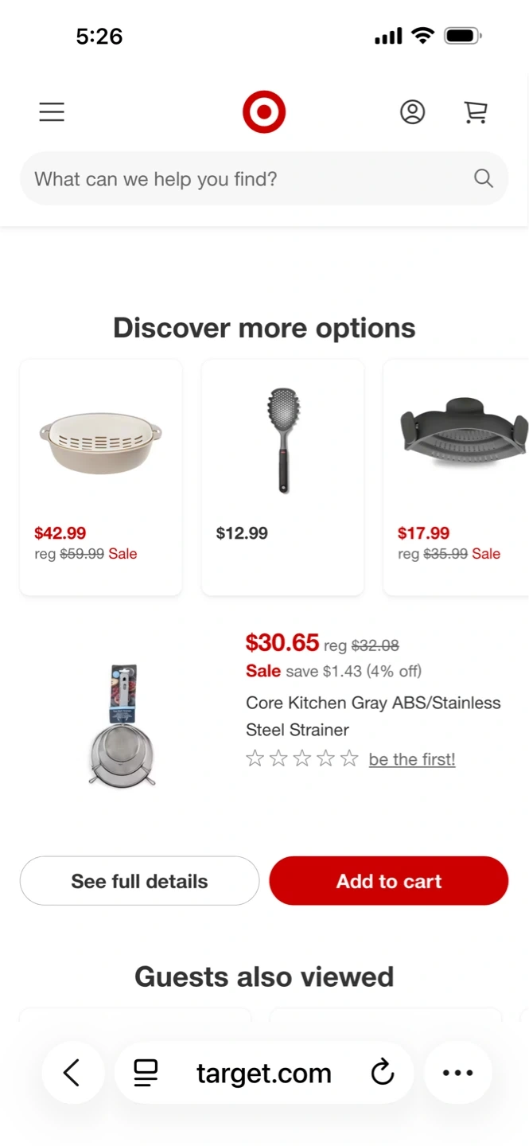View the shopping cart

pyautogui.click(x=476, y=112)
